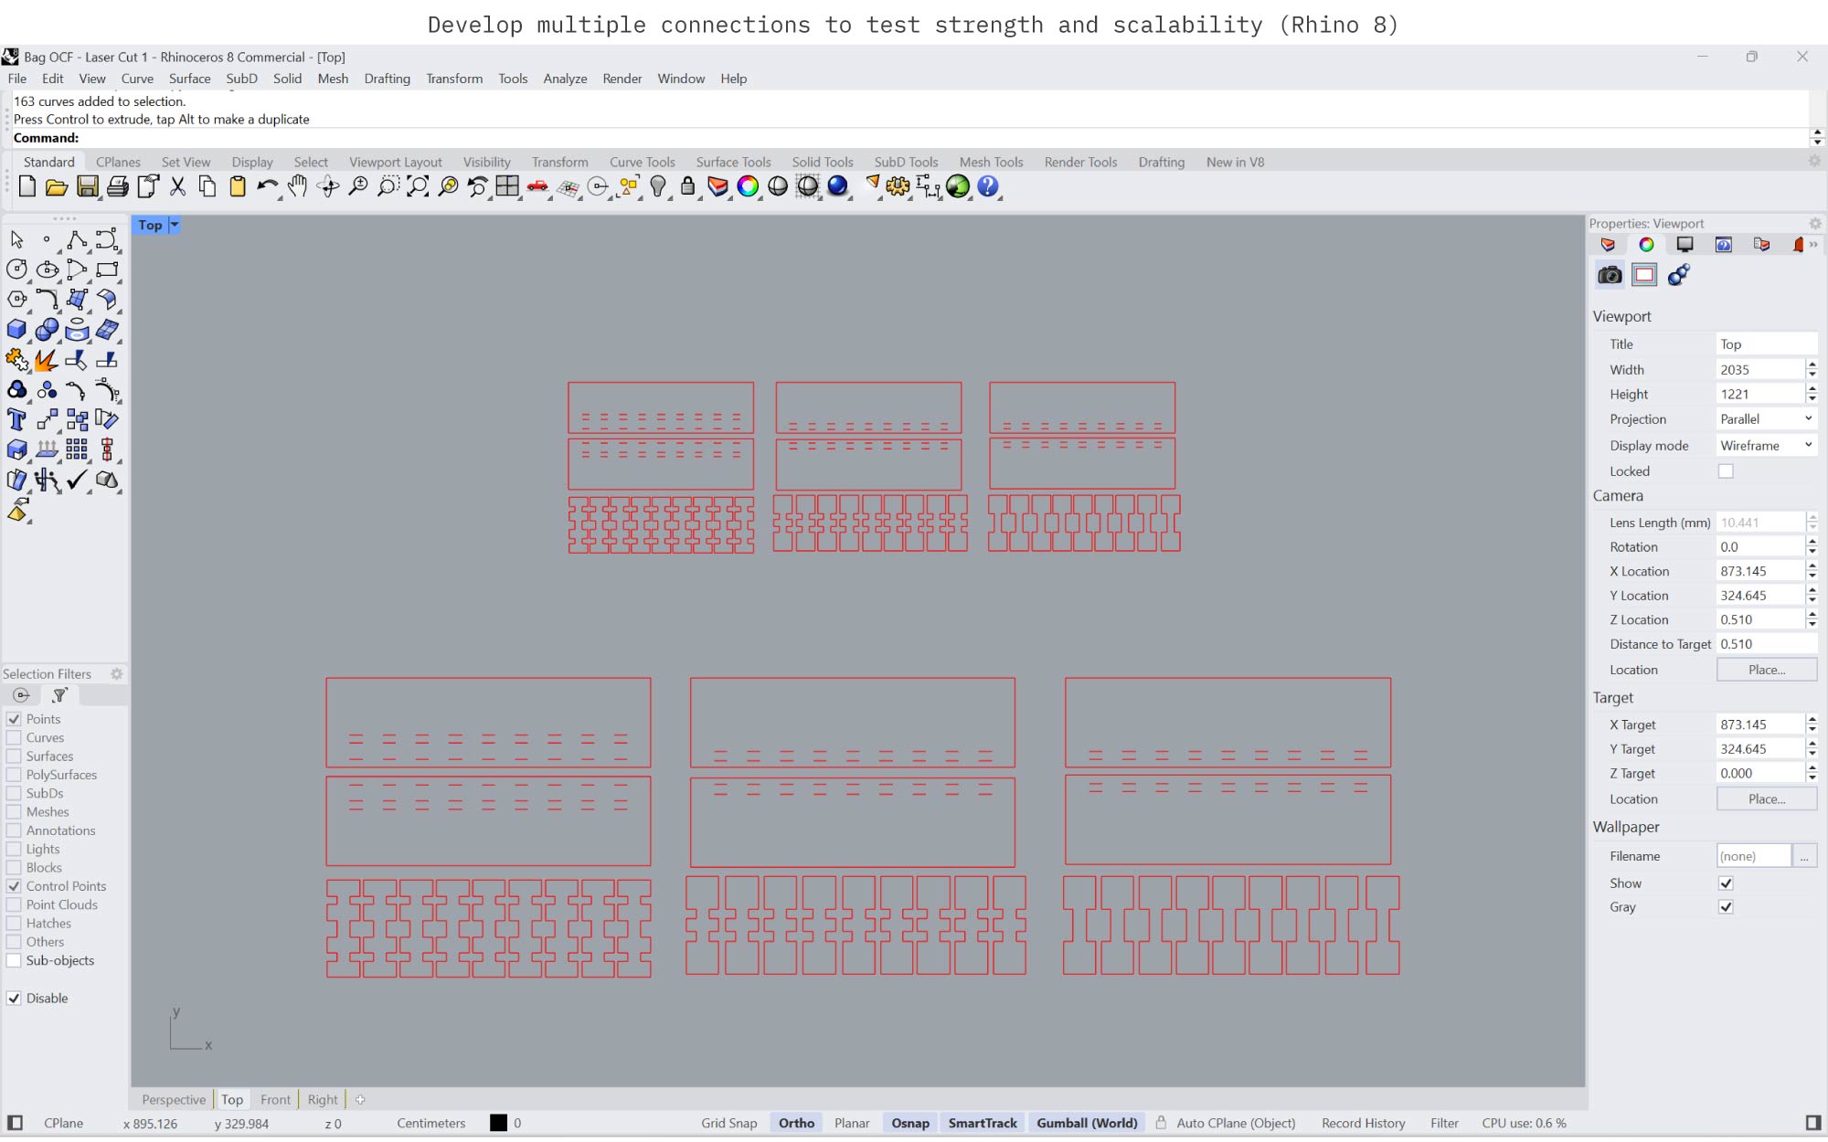Click the Four viewports layout icon
The image size is (1828, 1142).
point(507,187)
